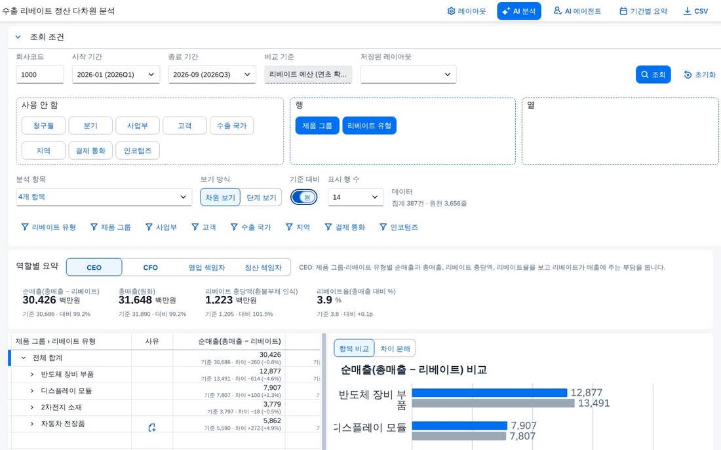The width and height of the screenshot is (721, 450).
Task: Click the 조회 search button
Action: click(x=653, y=75)
